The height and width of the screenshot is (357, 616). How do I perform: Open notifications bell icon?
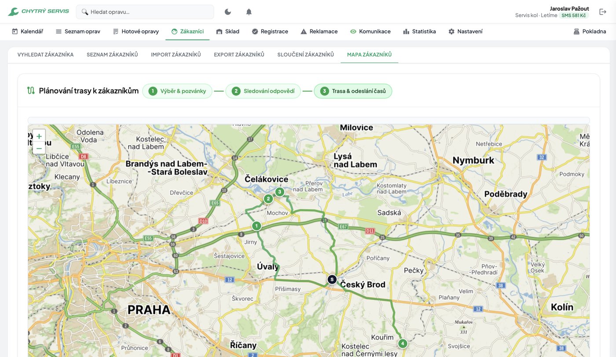(249, 12)
